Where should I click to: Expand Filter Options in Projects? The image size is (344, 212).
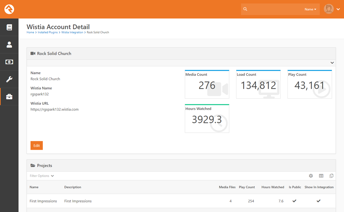(42, 176)
